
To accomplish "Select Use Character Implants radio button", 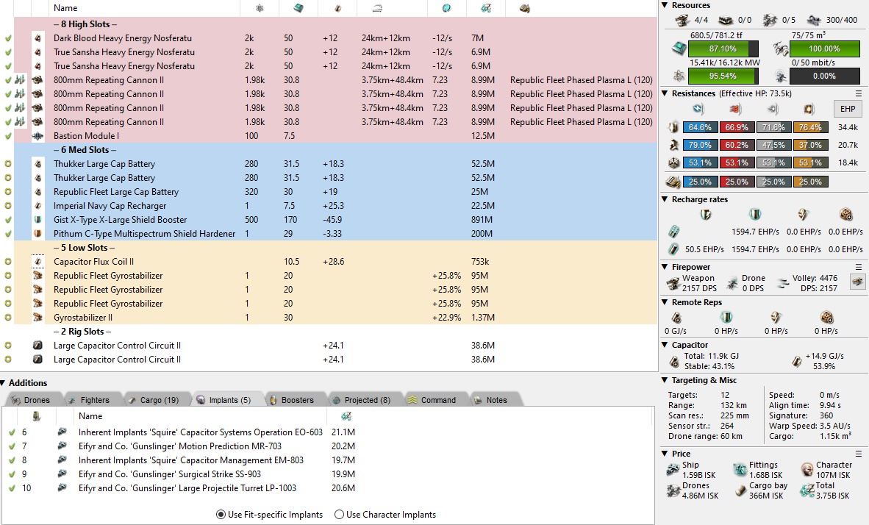I will [339, 515].
